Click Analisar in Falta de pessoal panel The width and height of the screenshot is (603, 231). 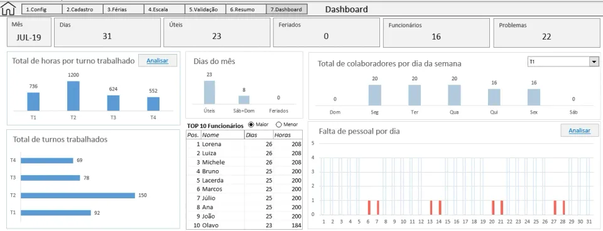click(x=580, y=131)
